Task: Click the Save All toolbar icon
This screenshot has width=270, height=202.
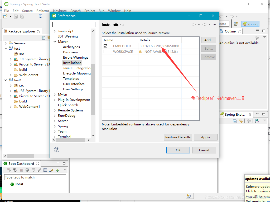Action: click(22, 16)
